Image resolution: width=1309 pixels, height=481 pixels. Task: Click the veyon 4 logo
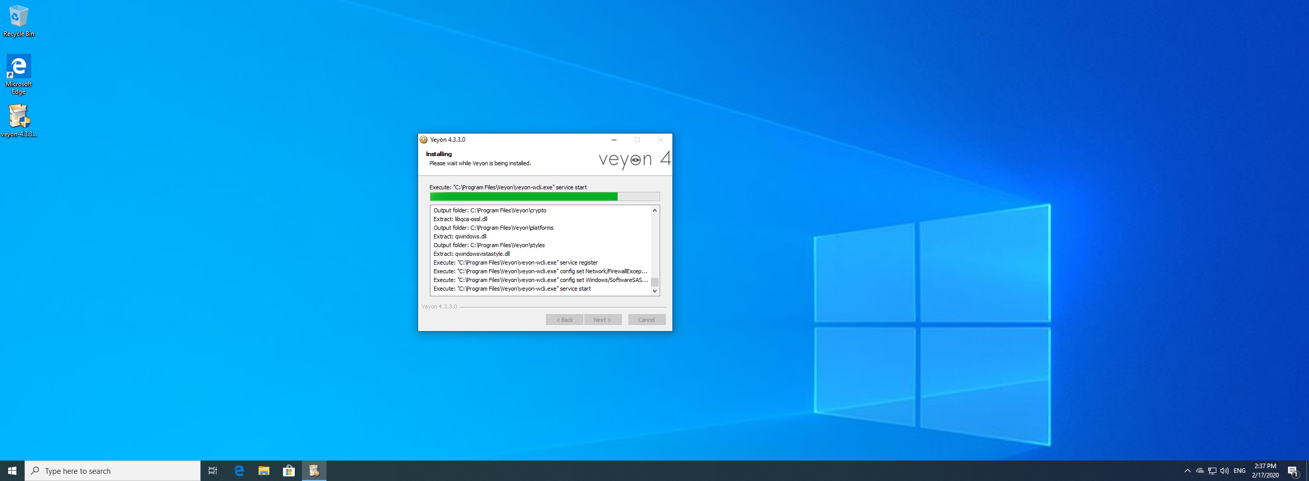(635, 160)
